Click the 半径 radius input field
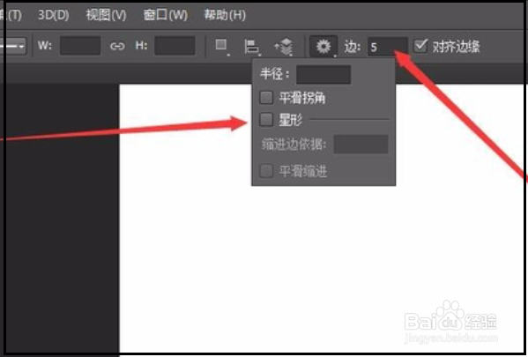The image size is (528, 357). coord(323,74)
